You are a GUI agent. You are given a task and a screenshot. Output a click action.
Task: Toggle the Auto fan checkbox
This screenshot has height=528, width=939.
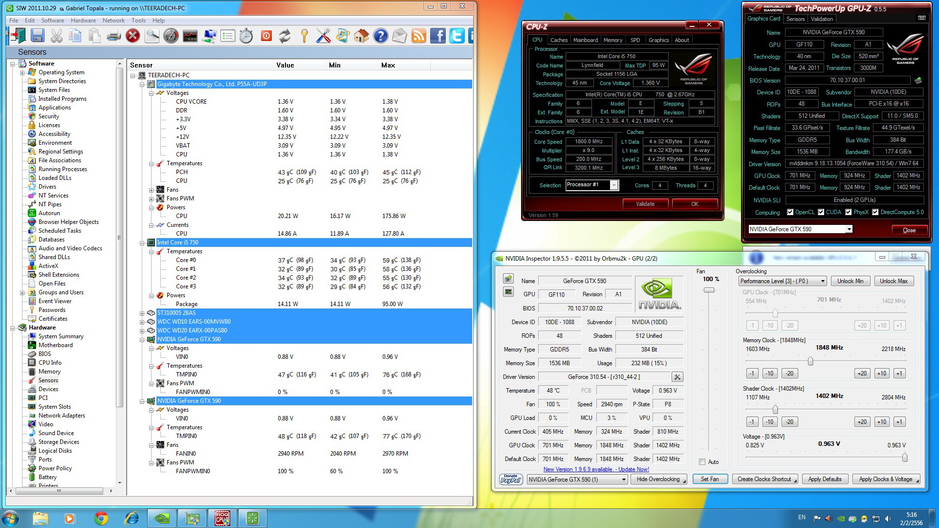(702, 462)
